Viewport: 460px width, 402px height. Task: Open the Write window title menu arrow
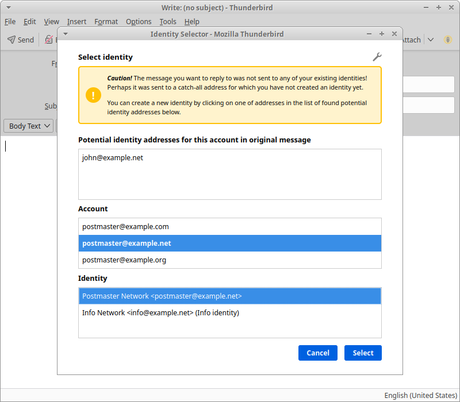tap(9, 7)
